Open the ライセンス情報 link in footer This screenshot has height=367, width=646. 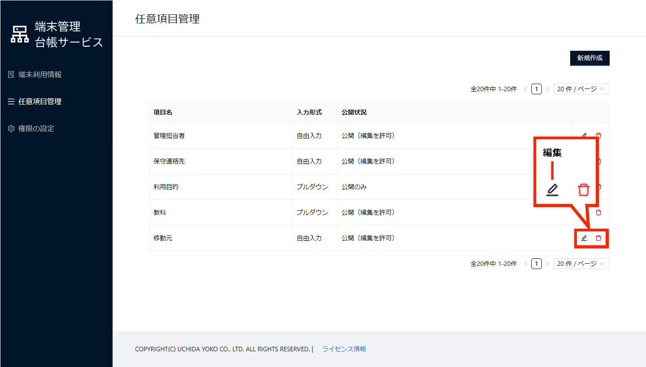344,349
